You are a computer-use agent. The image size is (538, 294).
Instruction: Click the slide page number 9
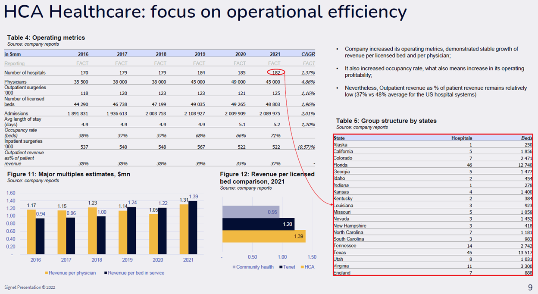pyautogui.click(x=530, y=288)
